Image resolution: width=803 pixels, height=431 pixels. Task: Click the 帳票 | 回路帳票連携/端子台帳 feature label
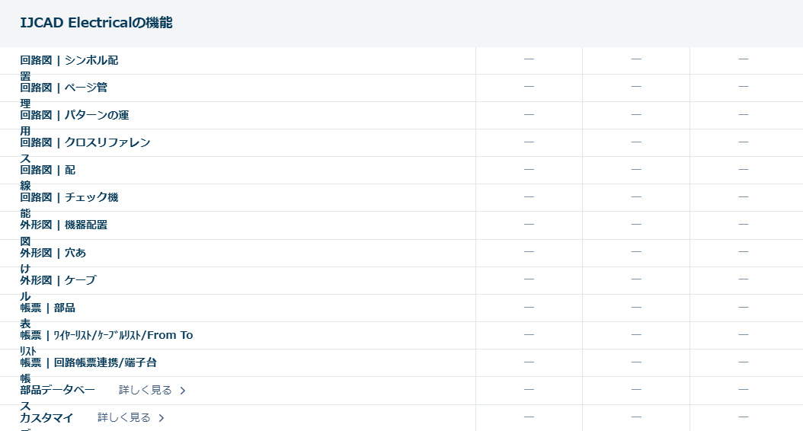(x=88, y=362)
